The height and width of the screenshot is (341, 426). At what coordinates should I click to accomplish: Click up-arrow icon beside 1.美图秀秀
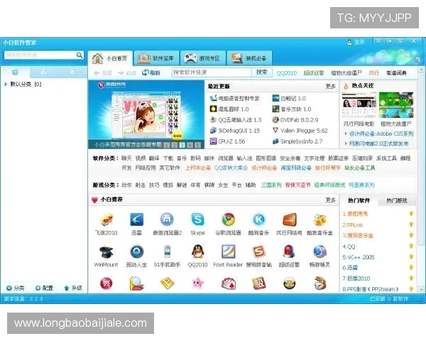click(x=411, y=214)
